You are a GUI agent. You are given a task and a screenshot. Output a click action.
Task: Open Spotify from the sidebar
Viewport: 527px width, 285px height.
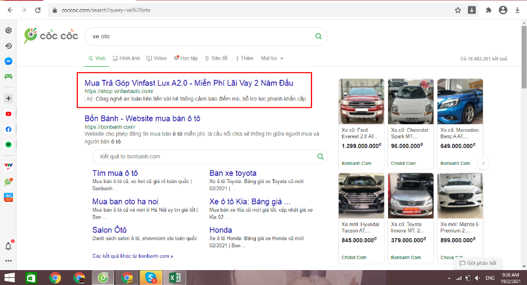(8, 145)
